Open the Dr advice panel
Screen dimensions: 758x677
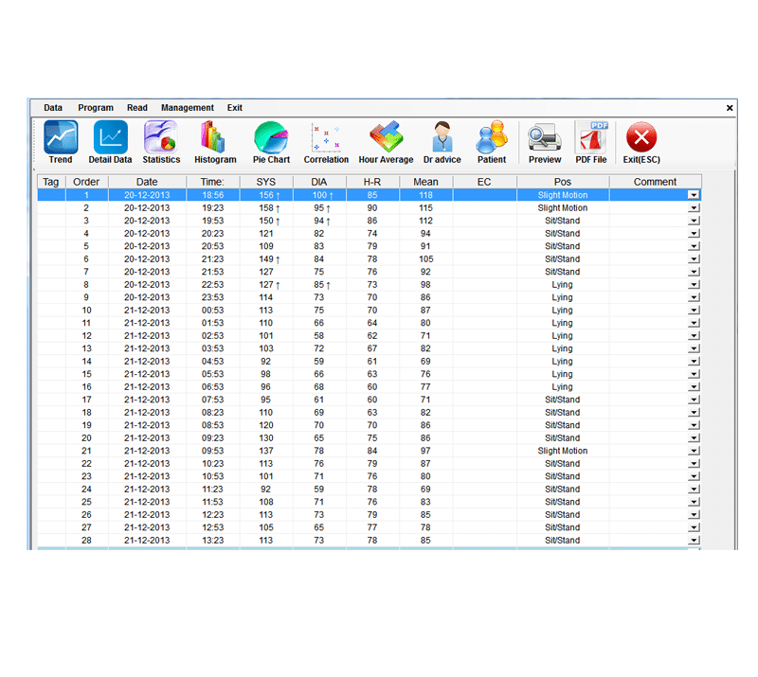click(442, 142)
